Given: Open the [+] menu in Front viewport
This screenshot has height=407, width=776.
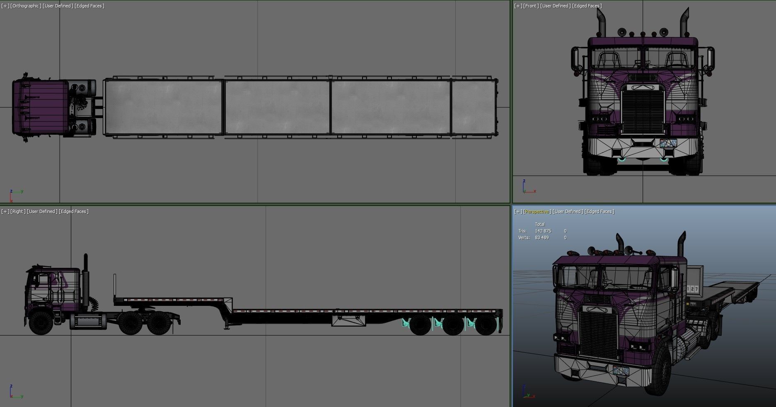Looking at the screenshot, I should pyautogui.click(x=518, y=6).
